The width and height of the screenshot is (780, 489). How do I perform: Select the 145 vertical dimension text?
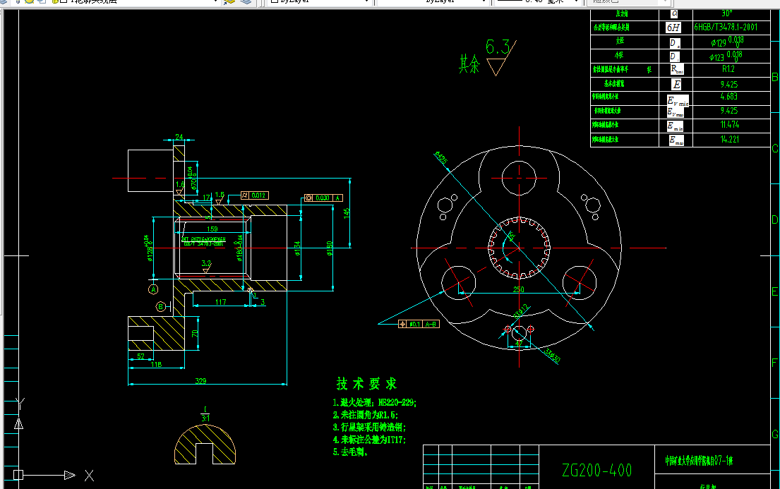point(347,213)
